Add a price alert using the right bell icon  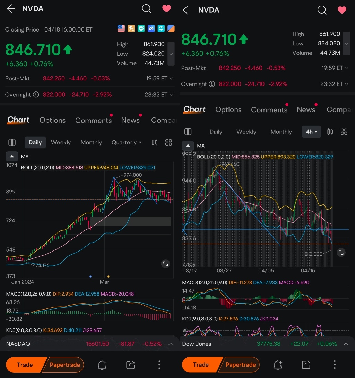278,365
